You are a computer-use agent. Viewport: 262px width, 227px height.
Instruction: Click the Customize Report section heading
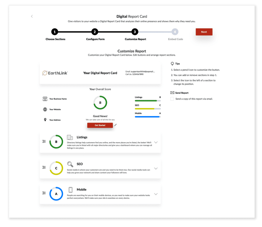click(132, 51)
